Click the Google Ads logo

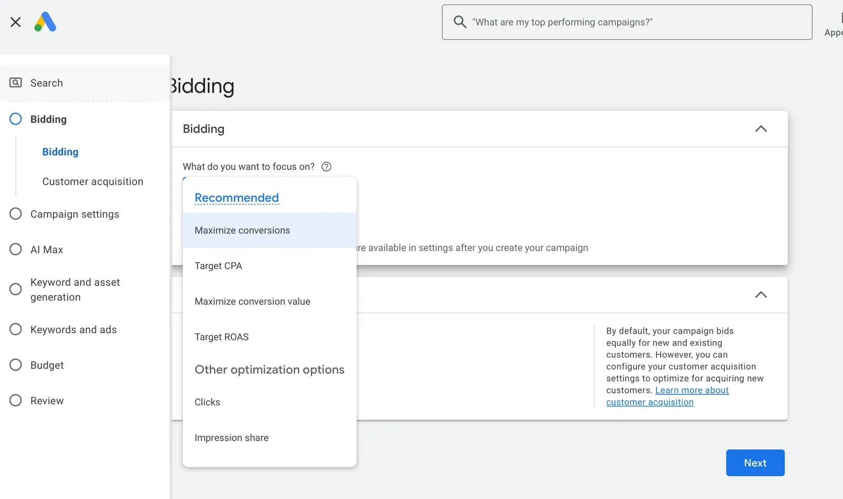45,22
